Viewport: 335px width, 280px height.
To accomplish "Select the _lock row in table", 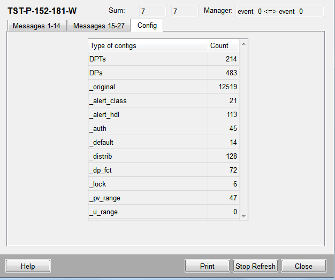I will coord(148,184).
